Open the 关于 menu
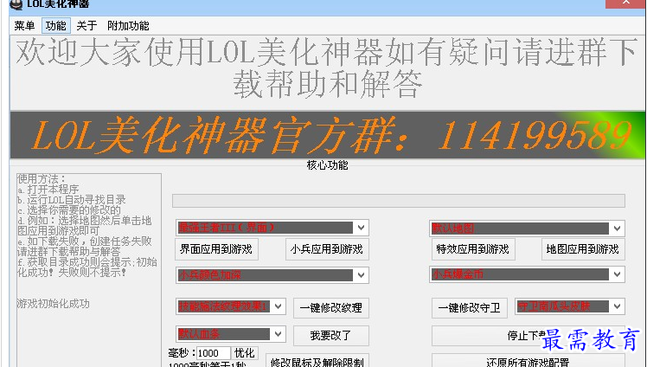Viewport: 647px width, 367px height. [x=86, y=26]
